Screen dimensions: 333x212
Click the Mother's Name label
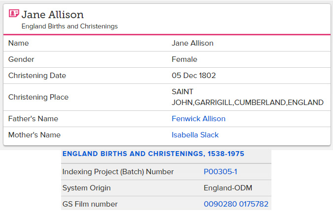click(34, 135)
